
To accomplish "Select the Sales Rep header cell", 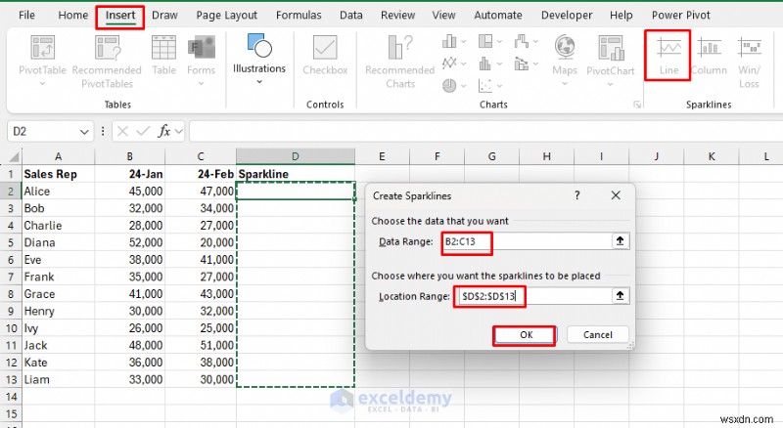I will 58,174.
